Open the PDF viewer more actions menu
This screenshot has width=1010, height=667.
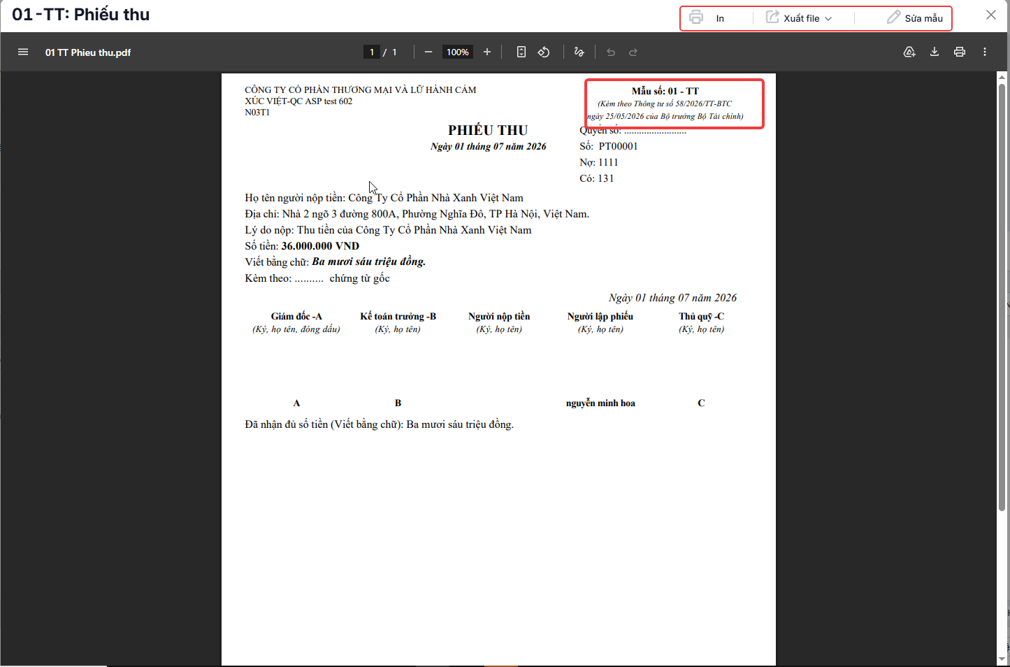point(985,52)
